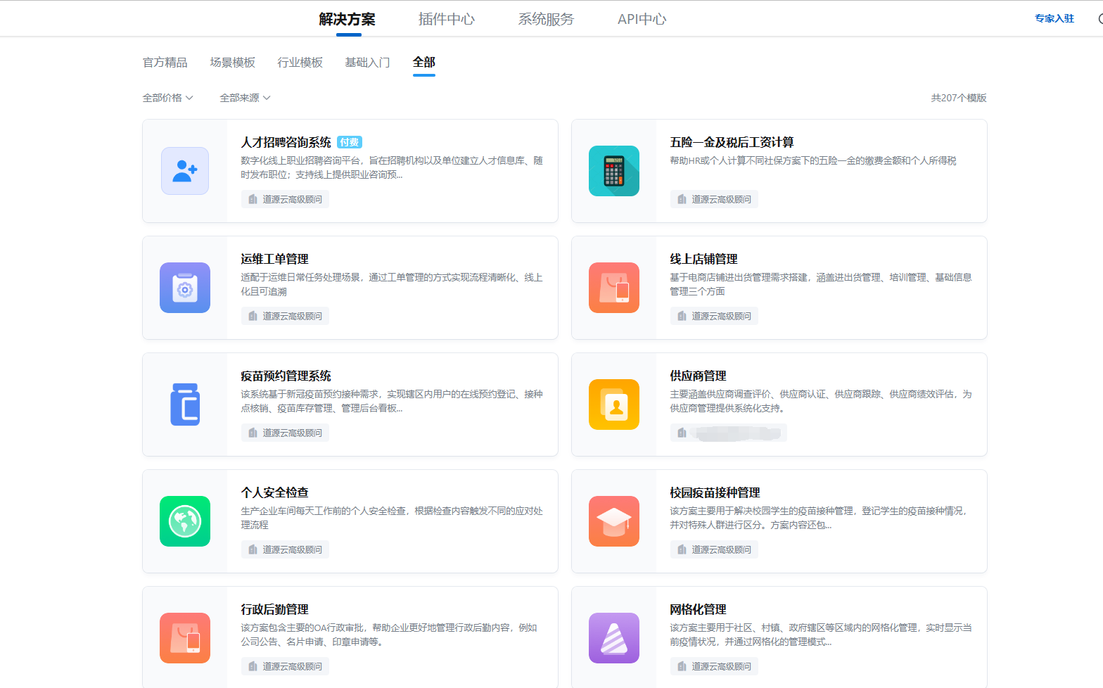Viewport: 1103px width, 688px height.
Task: Select the 全部 category tab
Action: (x=424, y=63)
